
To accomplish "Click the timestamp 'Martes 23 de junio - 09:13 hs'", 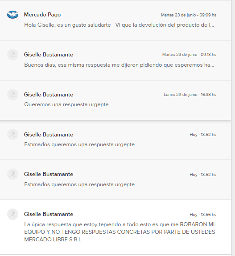I will click(x=189, y=55).
